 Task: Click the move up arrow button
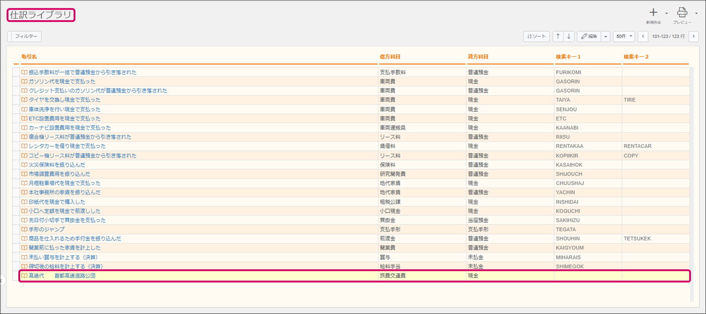(x=558, y=36)
